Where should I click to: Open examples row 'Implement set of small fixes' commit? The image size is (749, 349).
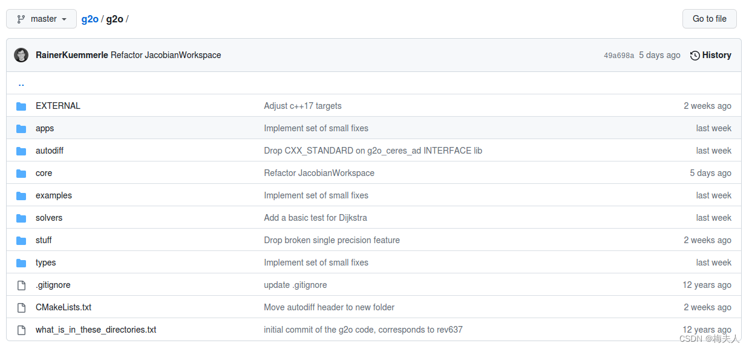tap(316, 195)
